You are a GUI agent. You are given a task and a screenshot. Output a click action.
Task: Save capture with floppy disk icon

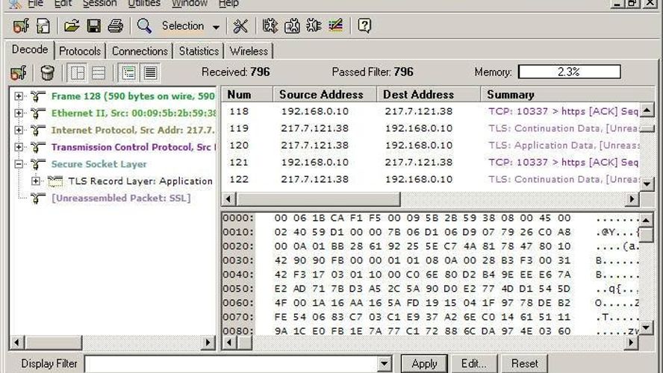(x=93, y=26)
